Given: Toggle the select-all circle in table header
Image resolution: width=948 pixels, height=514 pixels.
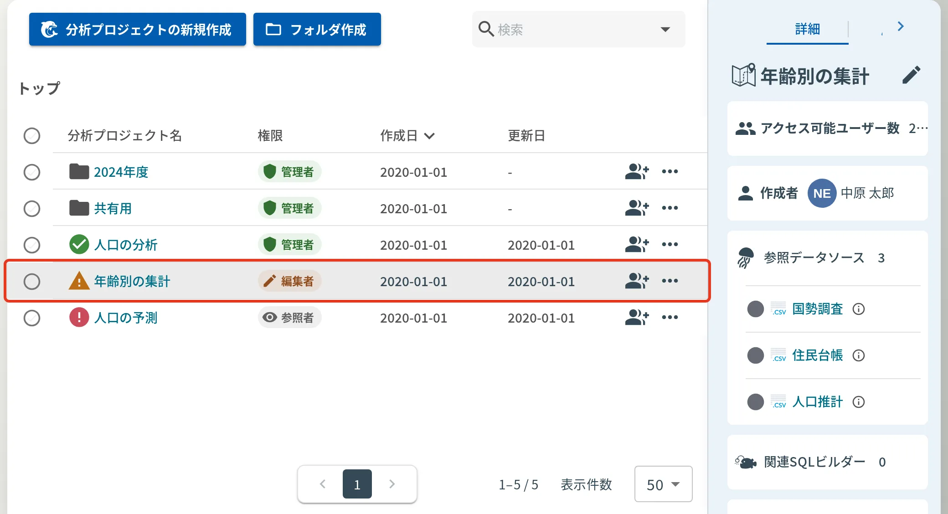Looking at the screenshot, I should tap(32, 136).
